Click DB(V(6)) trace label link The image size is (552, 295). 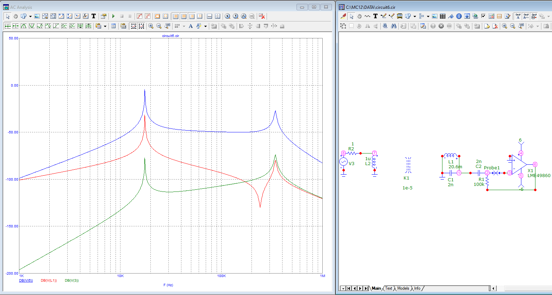point(26,281)
